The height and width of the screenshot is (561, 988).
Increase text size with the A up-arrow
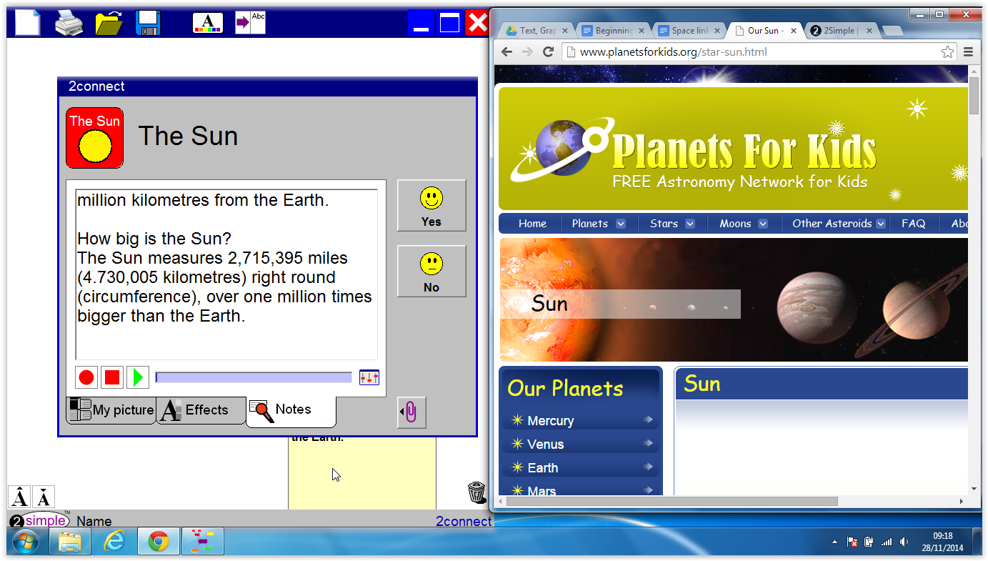point(20,497)
